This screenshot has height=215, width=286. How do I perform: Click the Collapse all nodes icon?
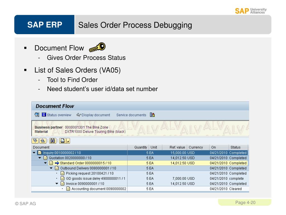pos(43,141)
